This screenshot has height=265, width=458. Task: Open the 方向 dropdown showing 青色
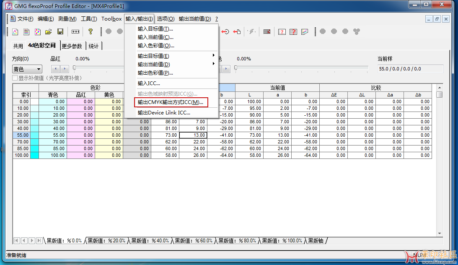[x=27, y=69]
